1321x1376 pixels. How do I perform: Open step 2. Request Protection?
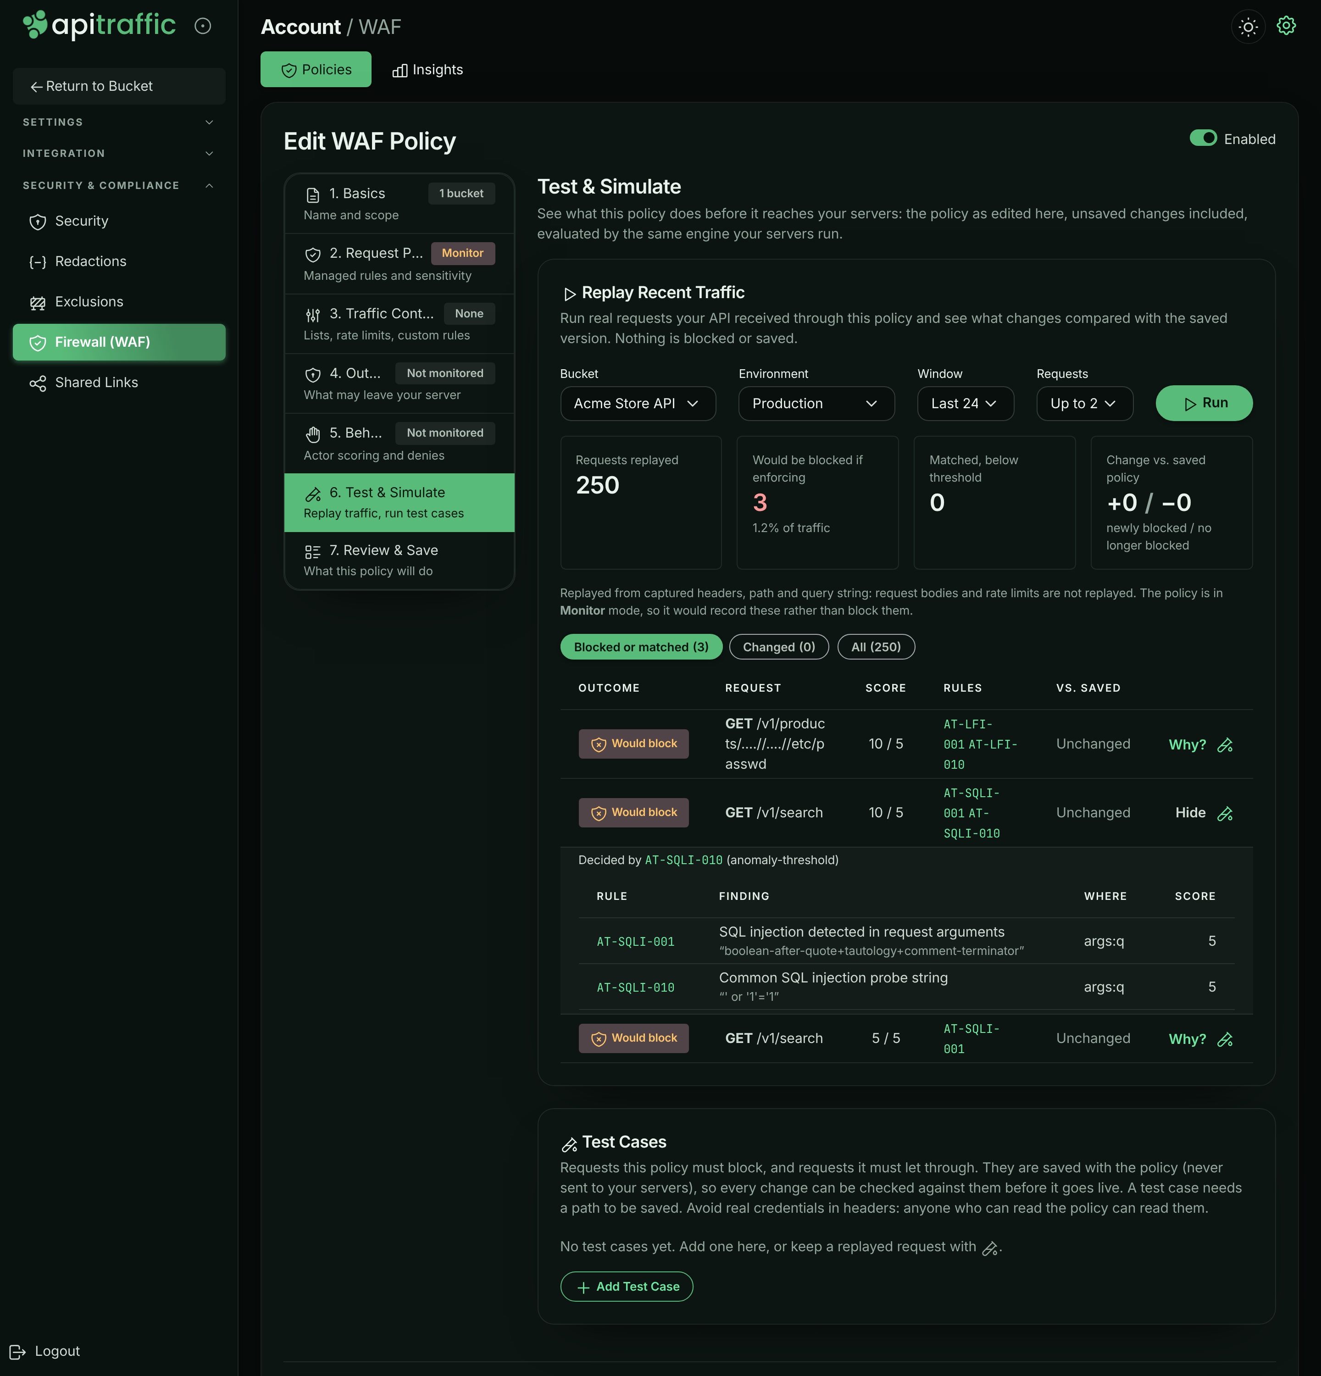[400, 263]
